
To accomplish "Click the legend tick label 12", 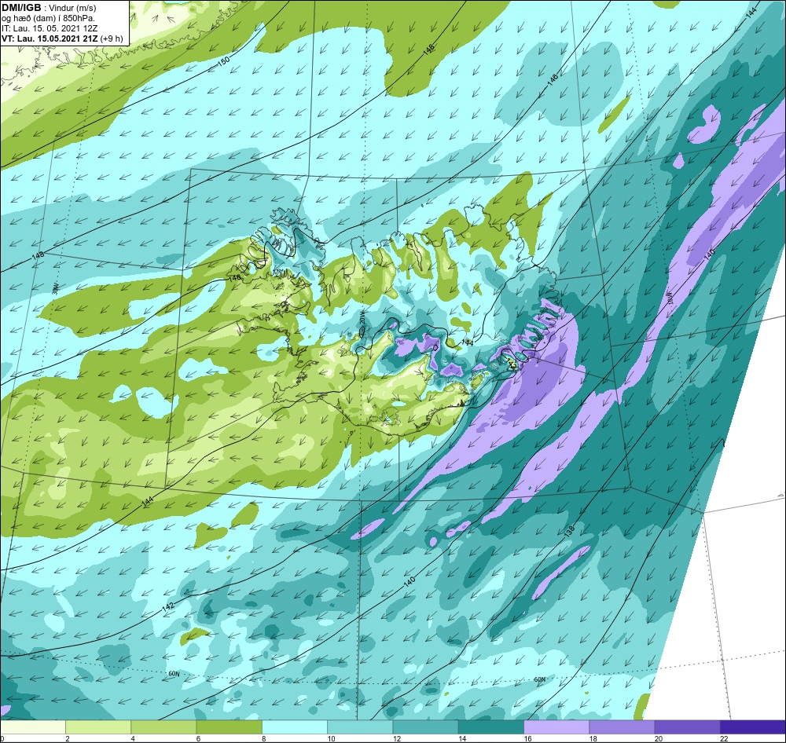I will 396,738.
